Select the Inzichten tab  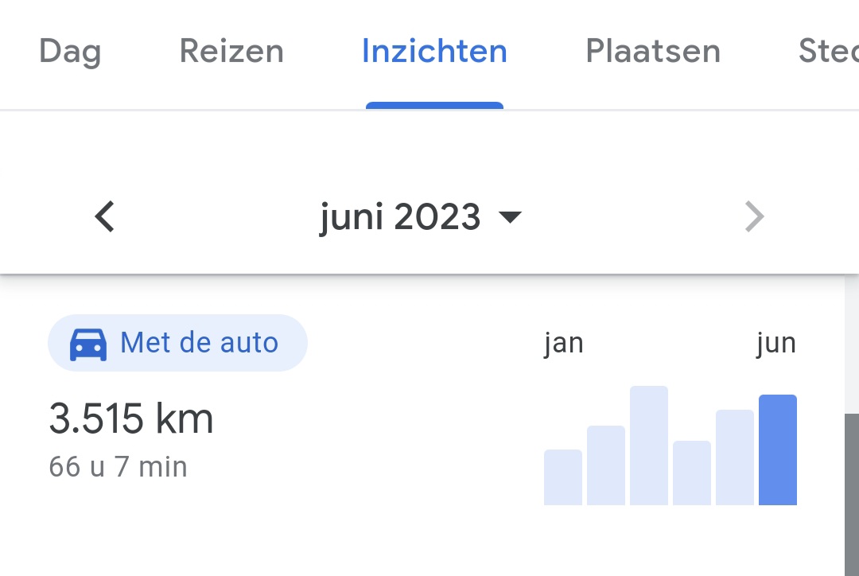tap(434, 52)
